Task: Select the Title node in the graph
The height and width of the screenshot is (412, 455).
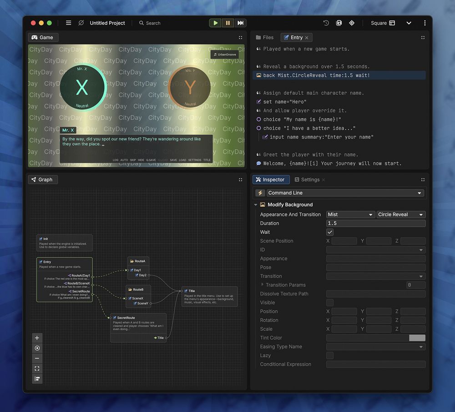Action: point(209,296)
